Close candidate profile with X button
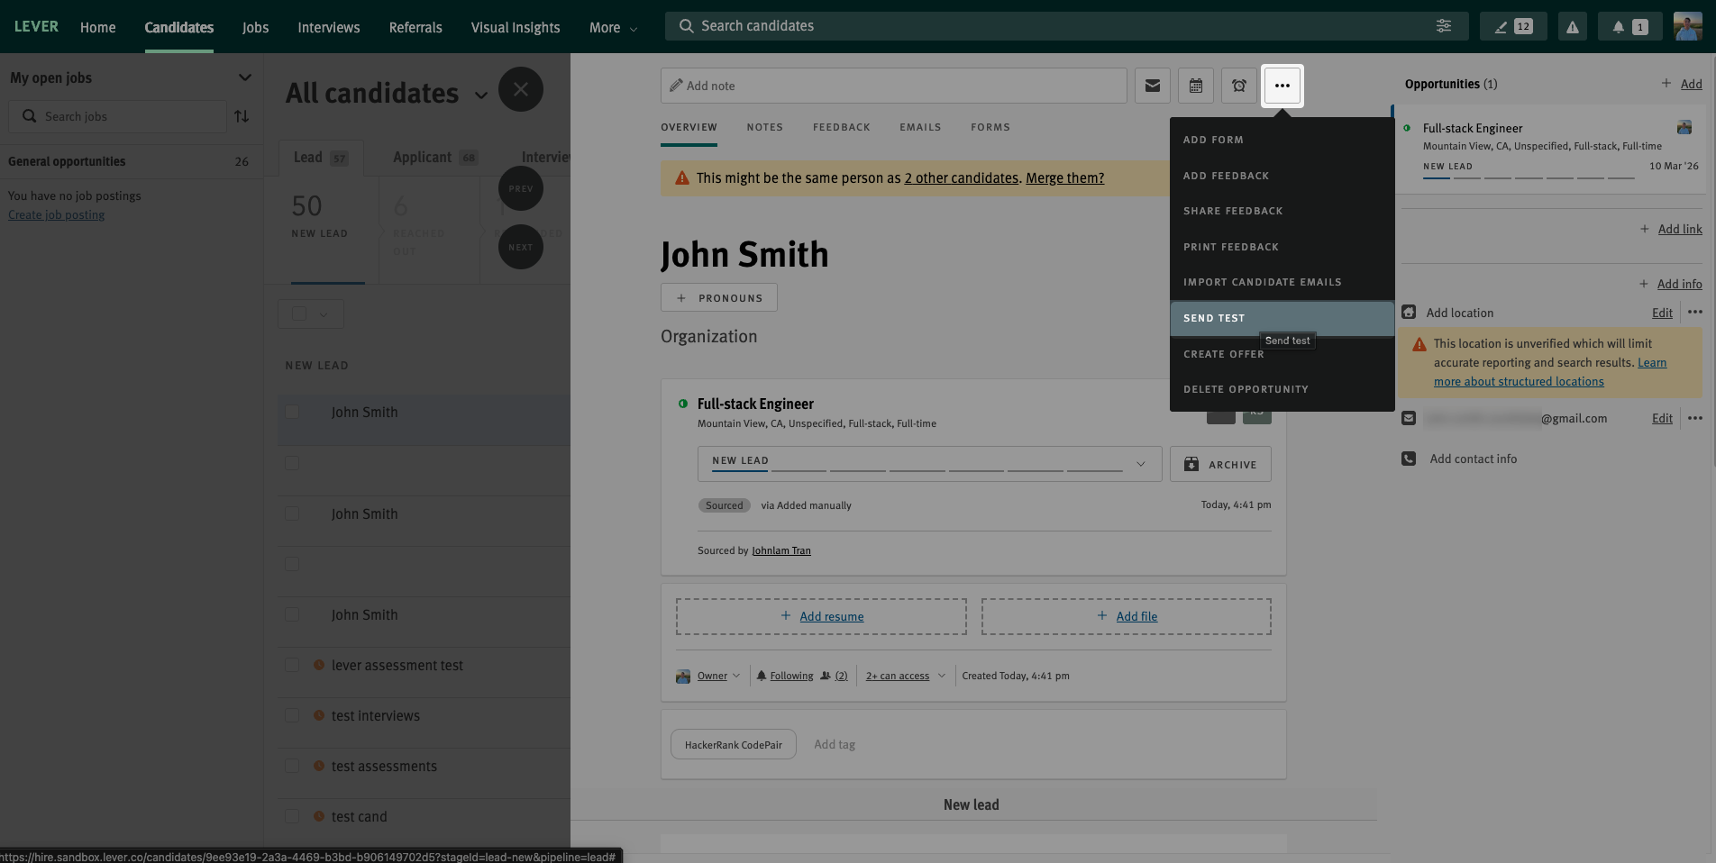 coord(520,89)
